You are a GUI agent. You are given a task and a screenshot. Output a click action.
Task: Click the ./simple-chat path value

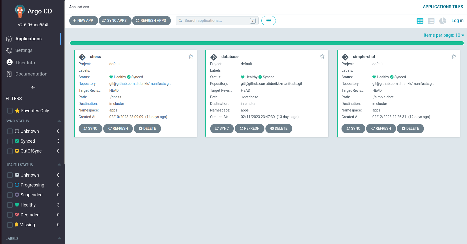[383, 97]
